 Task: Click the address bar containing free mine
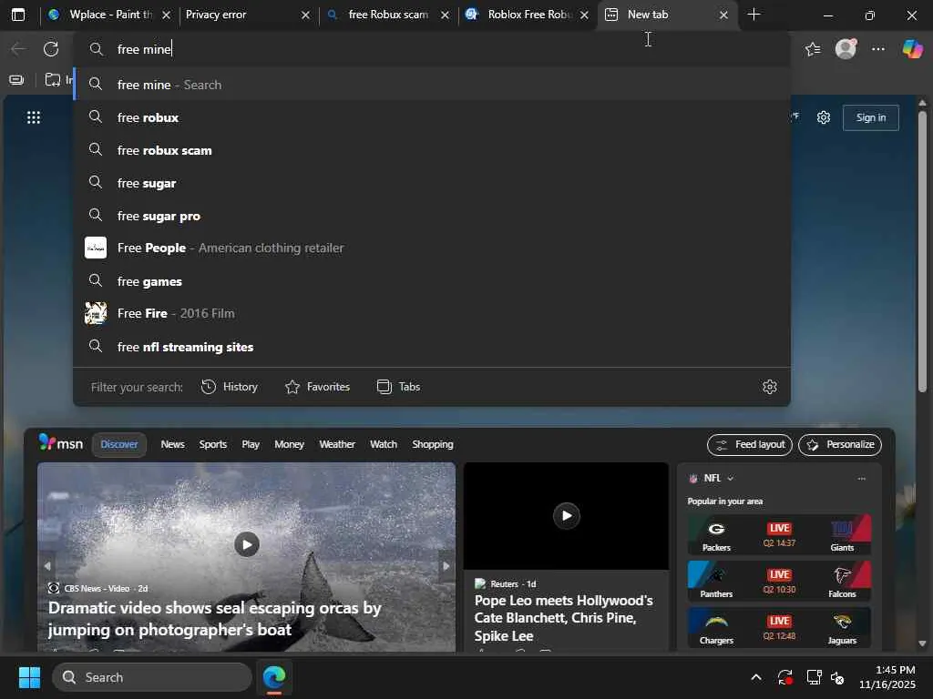click(432, 49)
